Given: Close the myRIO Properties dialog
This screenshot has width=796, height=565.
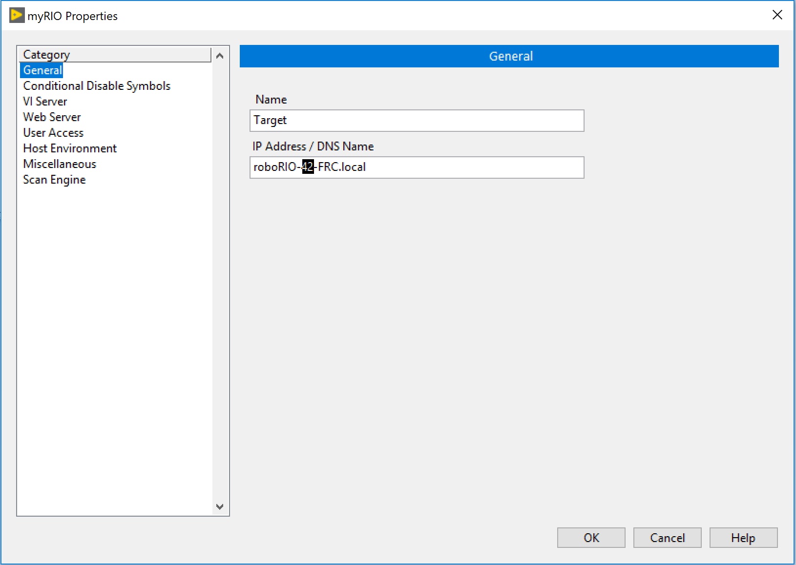Looking at the screenshot, I should tap(777, 15).
